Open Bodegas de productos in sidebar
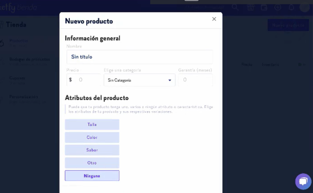The image size is (313, 193). click(x=30, y=59)
